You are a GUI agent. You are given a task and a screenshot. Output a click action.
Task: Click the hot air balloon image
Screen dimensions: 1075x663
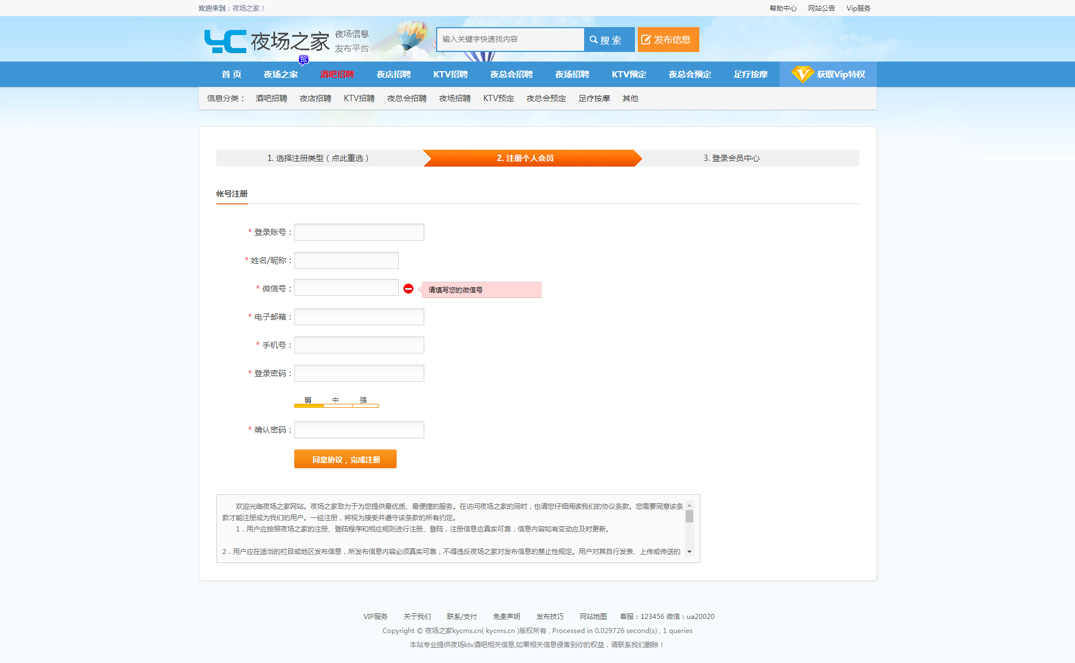pyautogui.click(x=412, y=36)
